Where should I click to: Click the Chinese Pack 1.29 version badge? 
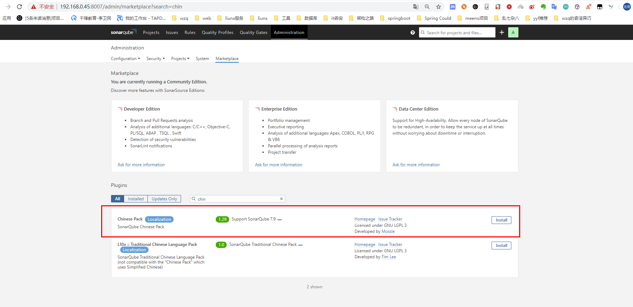click(x=222, y=219)
